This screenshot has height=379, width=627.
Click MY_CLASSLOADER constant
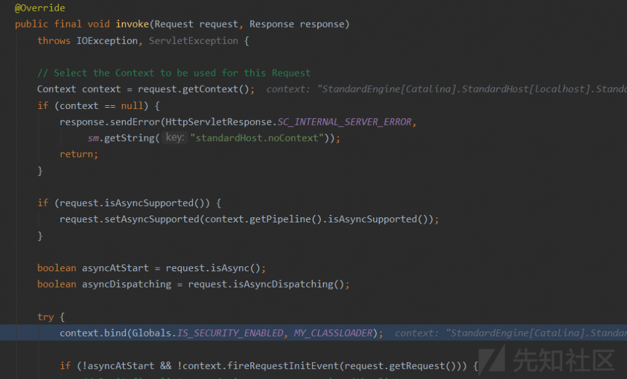point(333,333)
